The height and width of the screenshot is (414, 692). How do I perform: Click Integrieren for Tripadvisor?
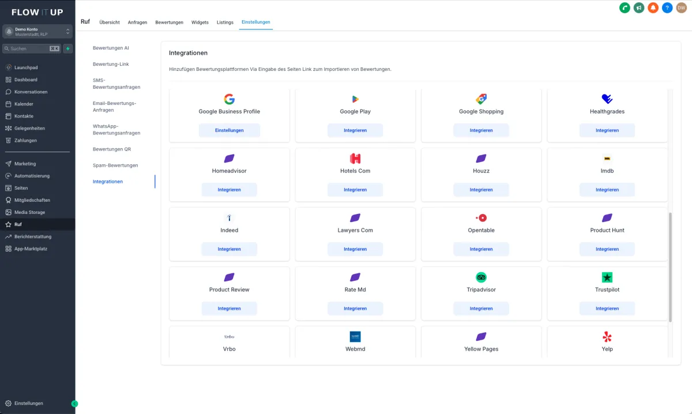click(482, 308)
